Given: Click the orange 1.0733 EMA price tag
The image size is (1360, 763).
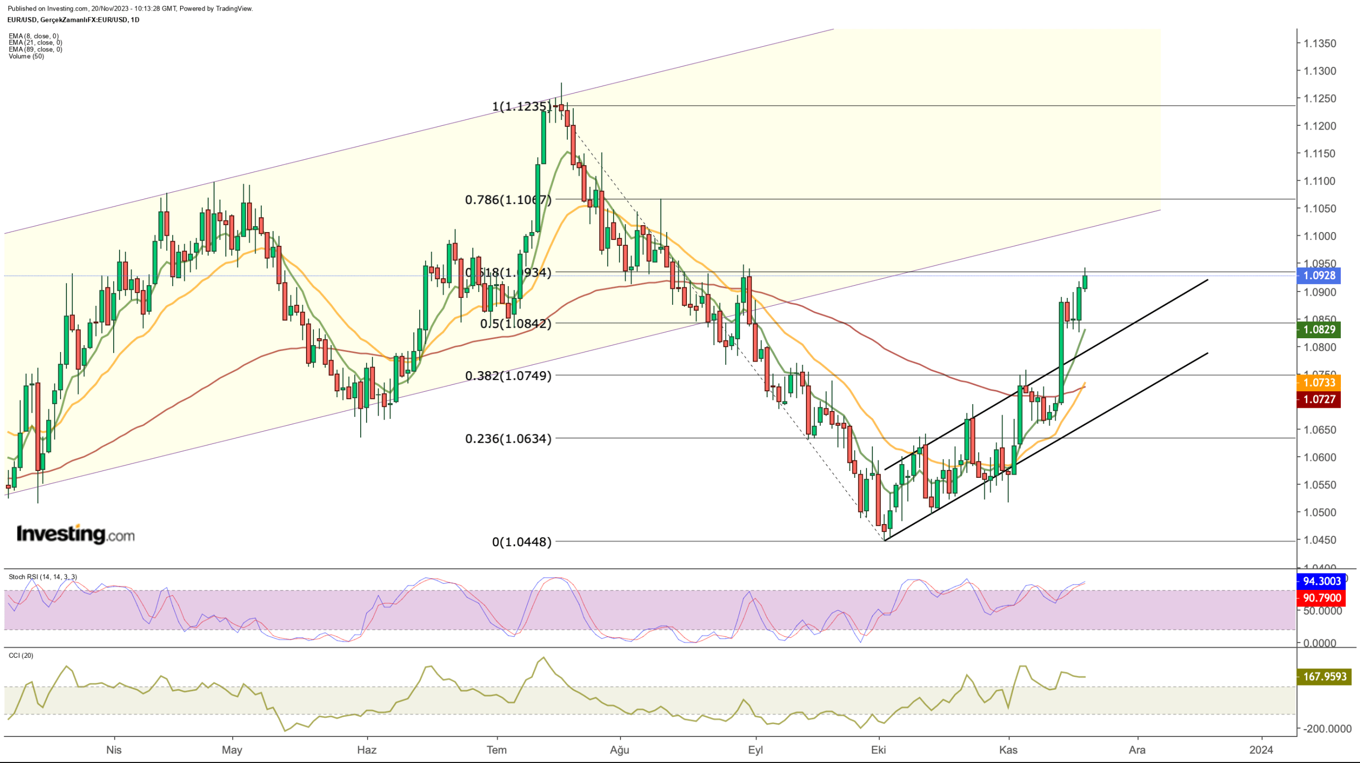Looking at the screenshot, I should (x=1319, y=382).
